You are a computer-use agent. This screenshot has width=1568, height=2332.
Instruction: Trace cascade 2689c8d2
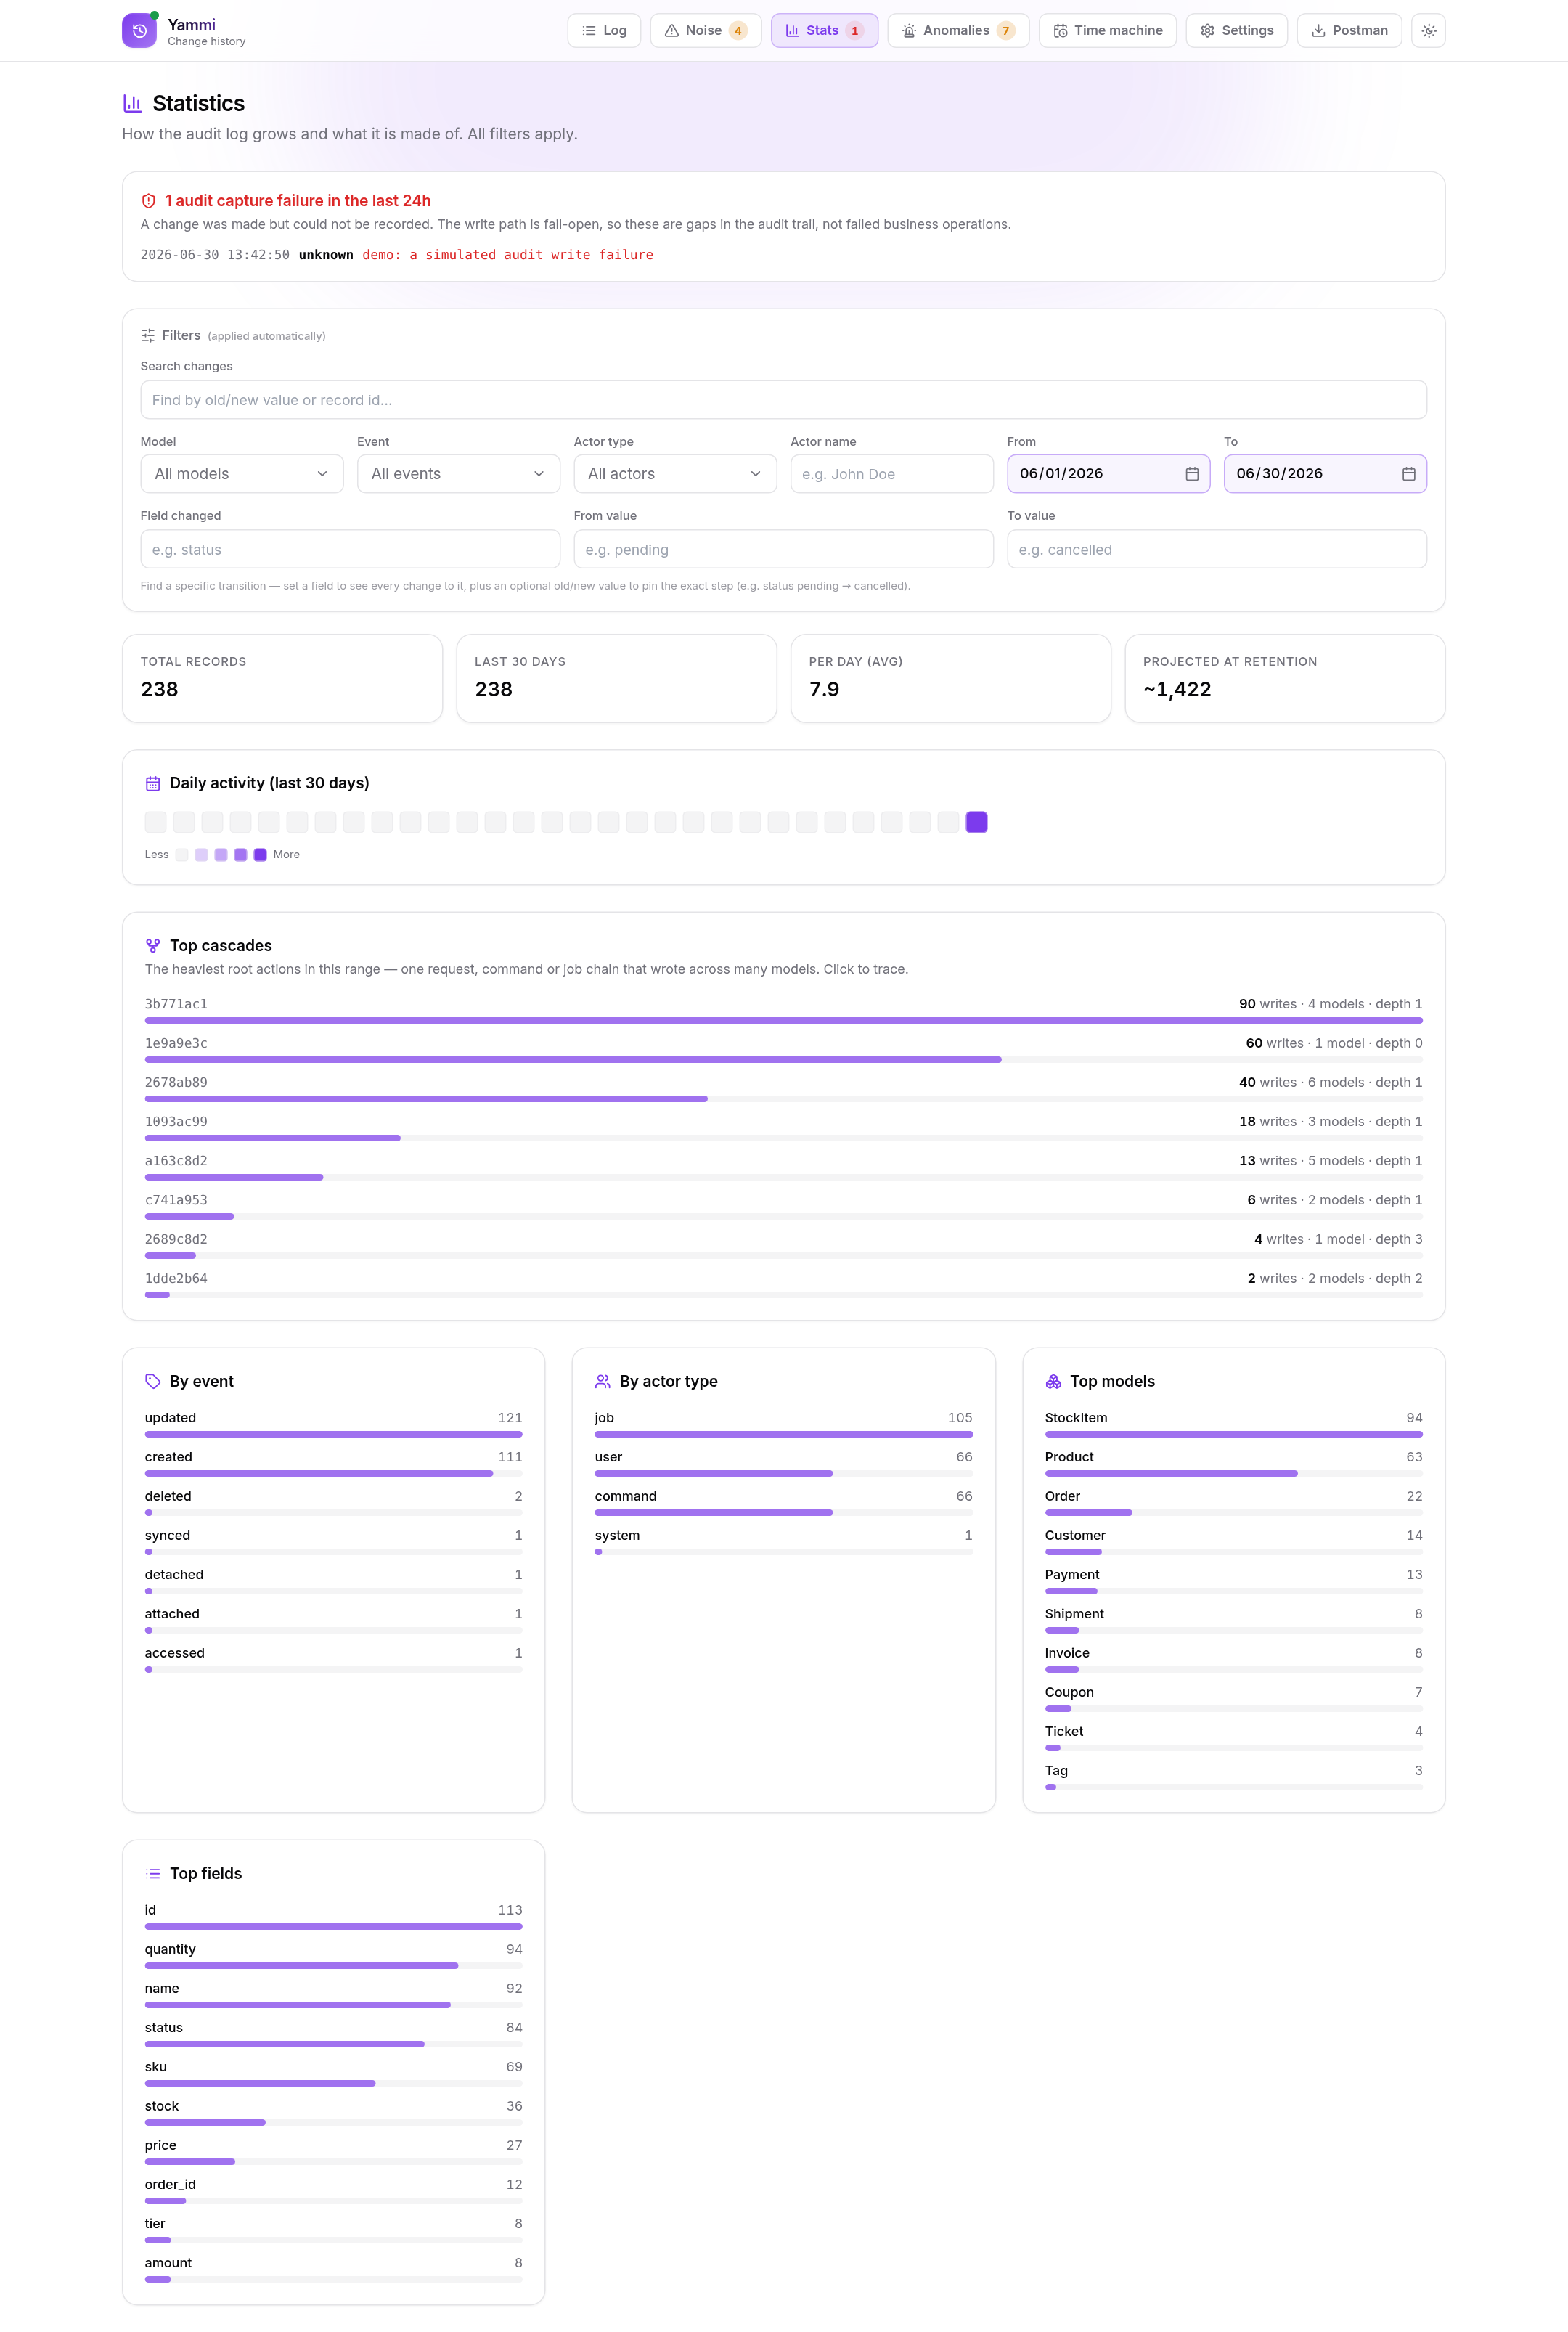click(784, 1246)
